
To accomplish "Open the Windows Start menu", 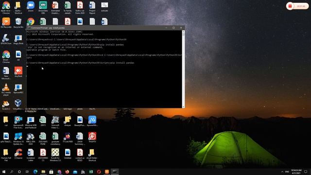I will (4, 172).
